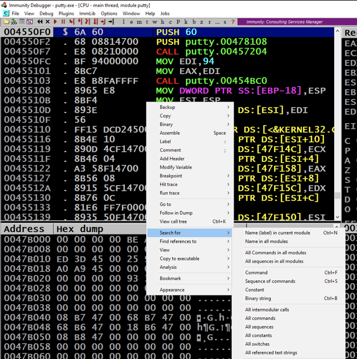Select dump row 0047B040

coord(116,317)
